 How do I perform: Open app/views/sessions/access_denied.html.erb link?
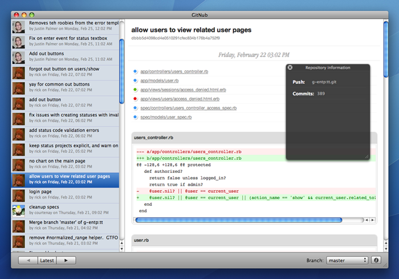point(183,90)
